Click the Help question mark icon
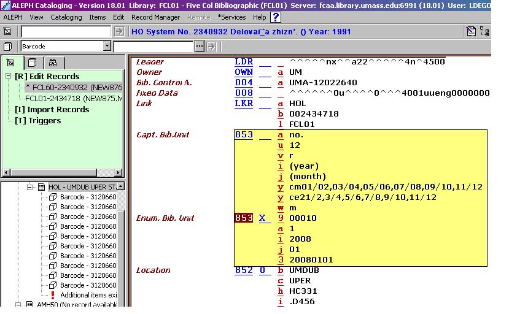The width and height of the screenshot is (509, 314). (276, 17)
